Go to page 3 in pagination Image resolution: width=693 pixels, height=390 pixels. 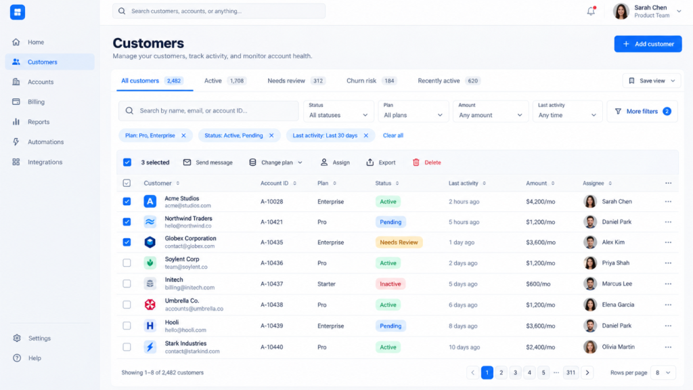(515, 372)
